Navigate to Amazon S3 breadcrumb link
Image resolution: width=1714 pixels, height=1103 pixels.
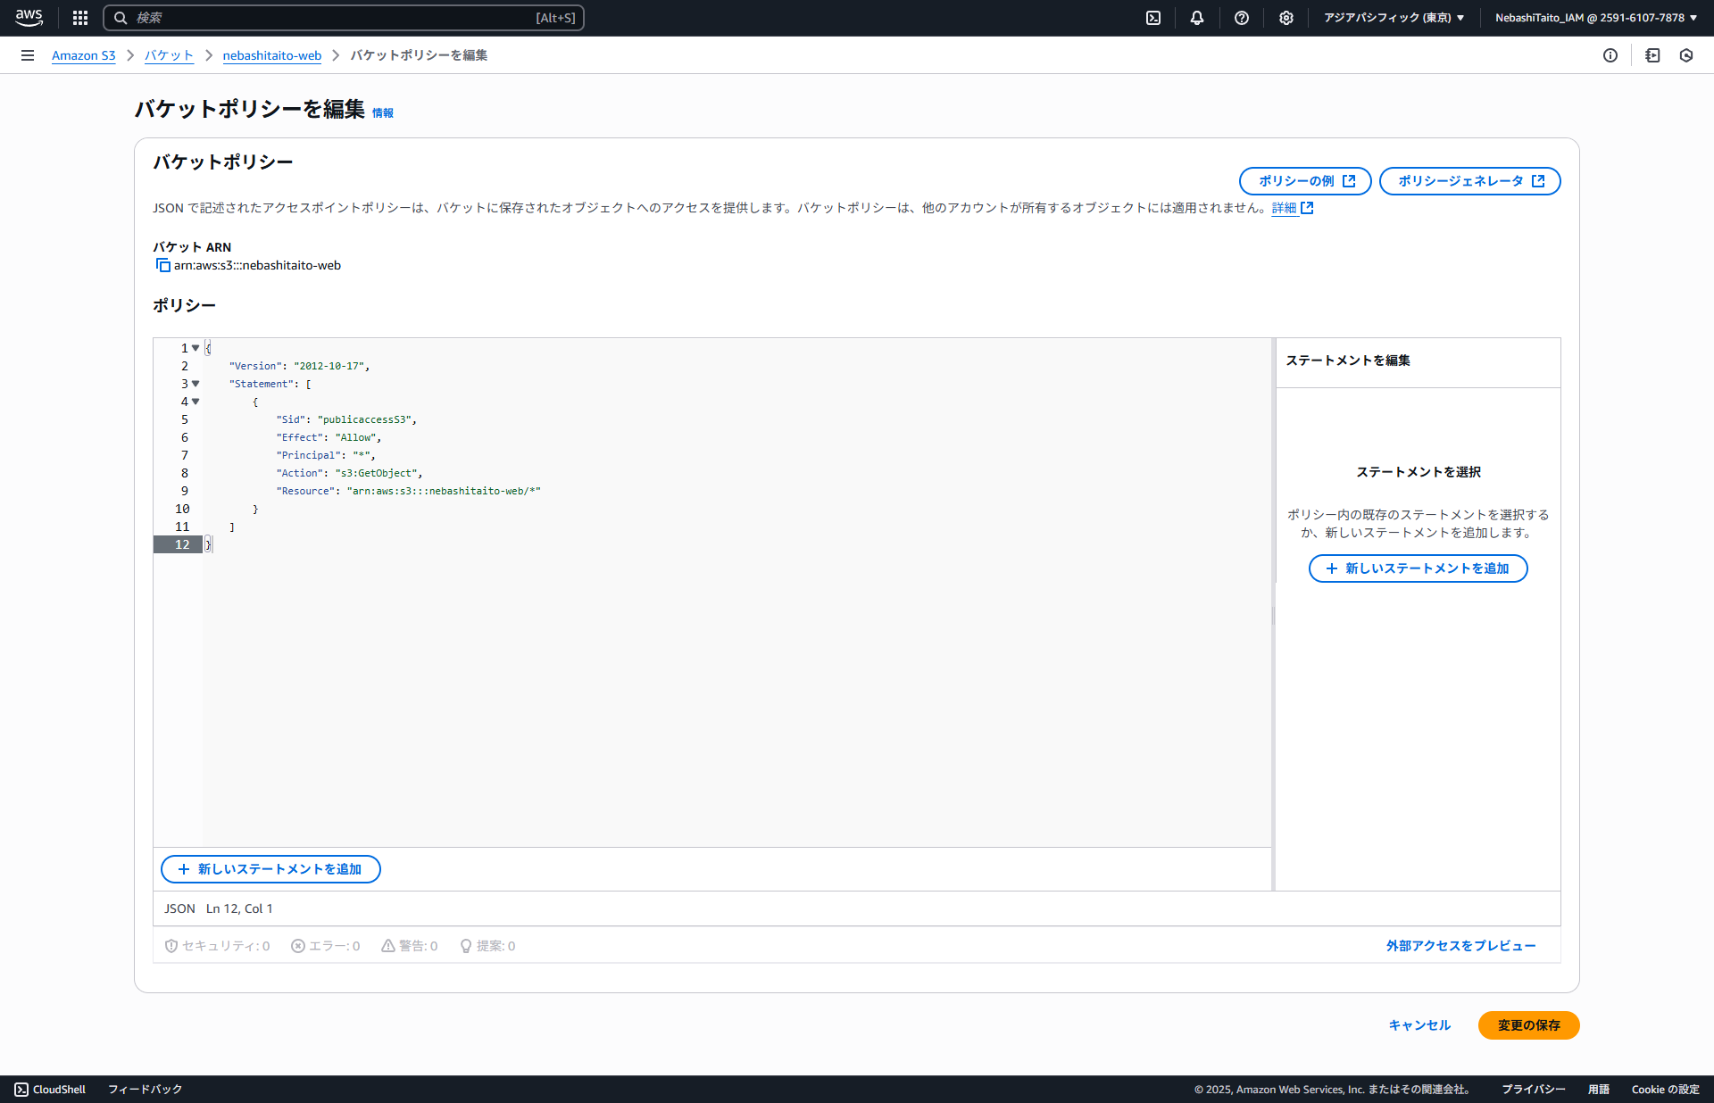pos(83,55)
